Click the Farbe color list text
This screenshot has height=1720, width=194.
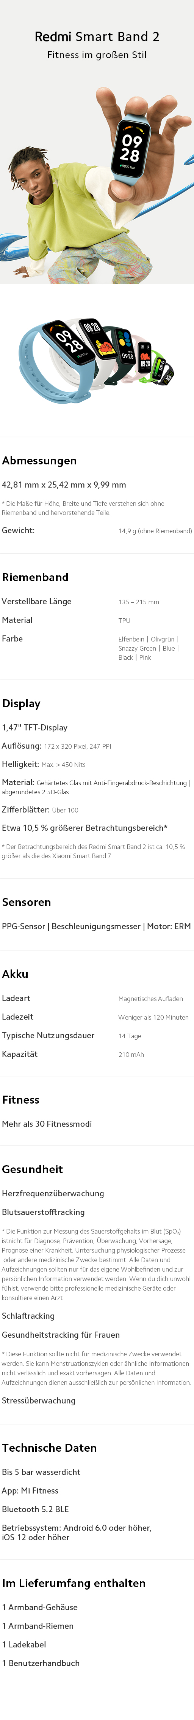[149, 648]
